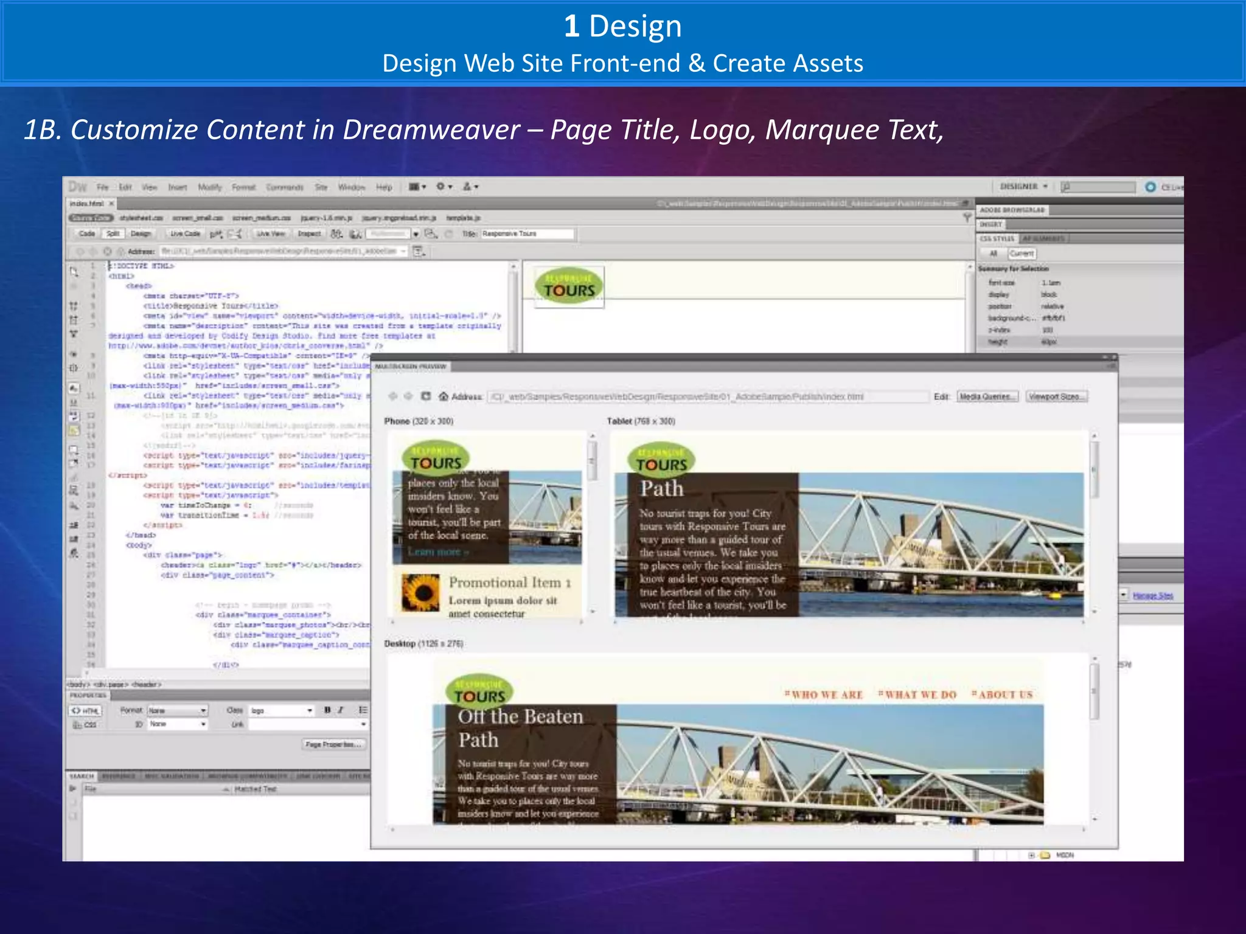The height and width of the screenshot is (934, 1246).
Task: Select the font-size property row
Action: [1079, 283]
